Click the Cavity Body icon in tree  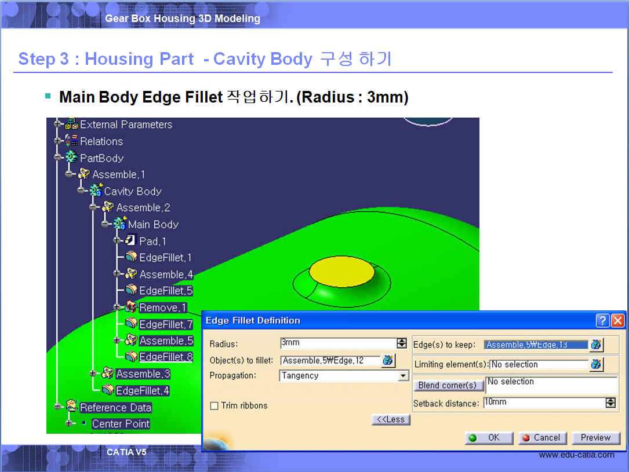point(96,191)
